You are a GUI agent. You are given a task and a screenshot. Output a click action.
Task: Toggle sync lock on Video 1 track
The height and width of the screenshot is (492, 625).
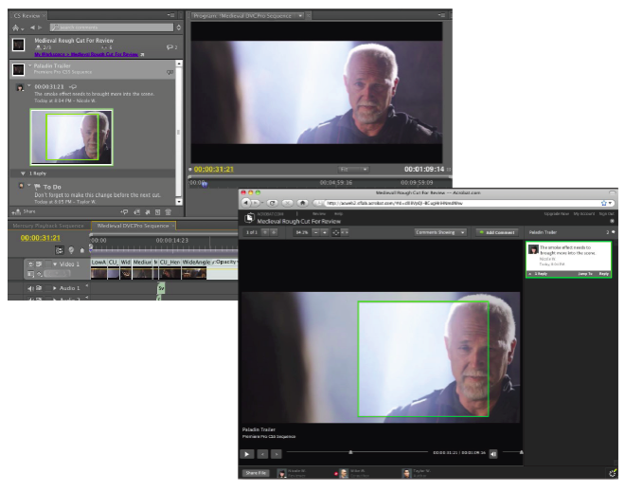coord(39,264)
